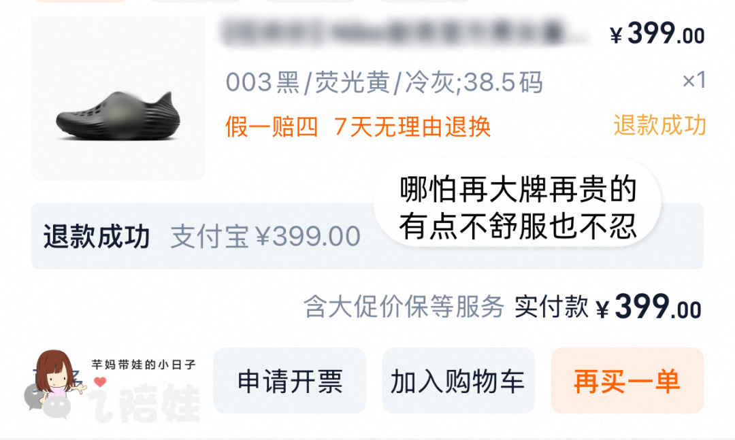Tap the 实付款 ¥399.00 total amount
735x440 pixels.
click(608, 307)
